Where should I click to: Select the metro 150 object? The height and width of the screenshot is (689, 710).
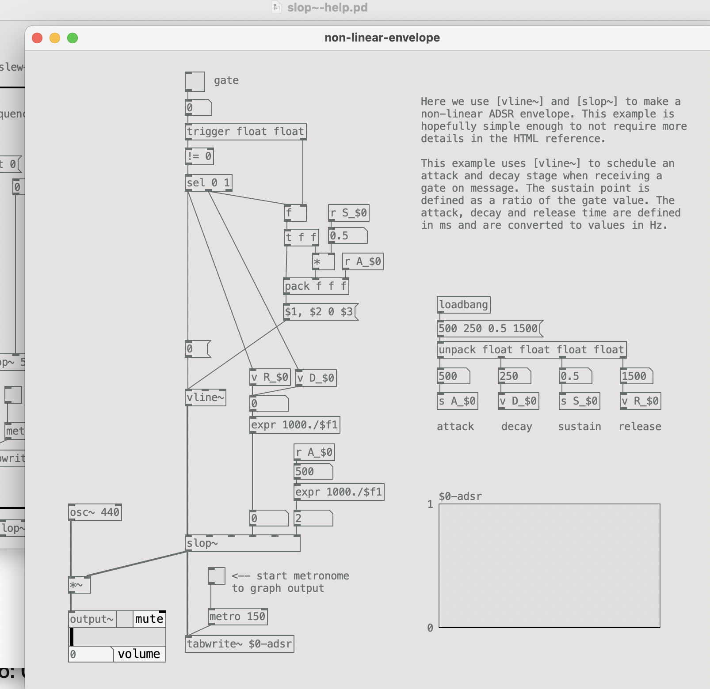pos(238,617)
